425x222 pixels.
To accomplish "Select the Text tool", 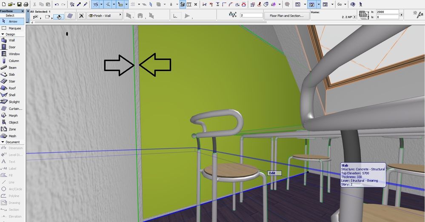I will coord(12,162).
